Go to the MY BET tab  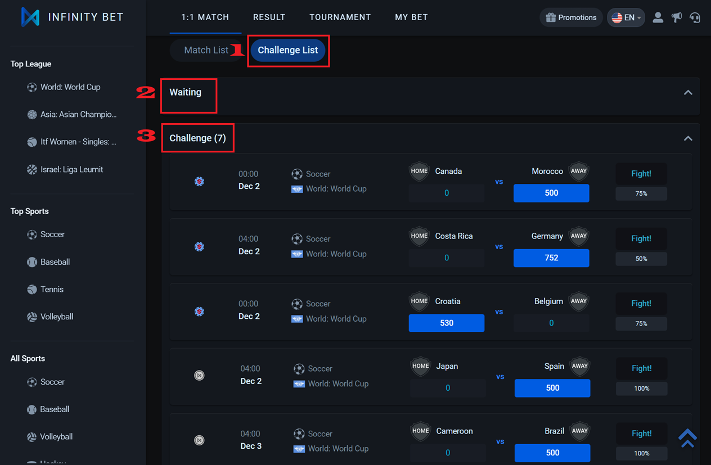pos(411,17)
